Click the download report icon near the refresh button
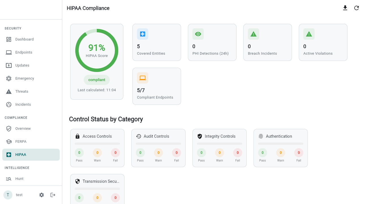 click(x=345, y=8)
